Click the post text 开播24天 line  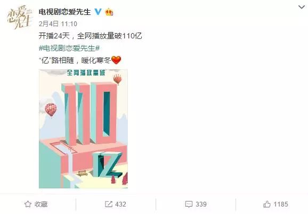[x=91, y=36]
